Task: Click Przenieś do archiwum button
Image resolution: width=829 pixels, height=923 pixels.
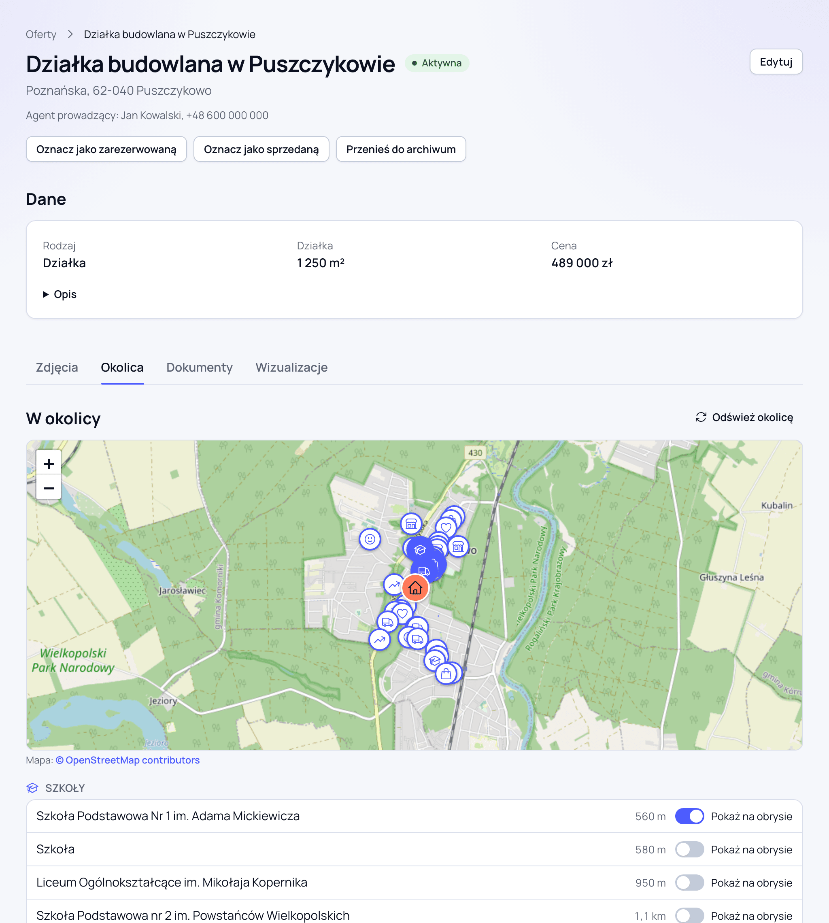Action: [401, 149]
